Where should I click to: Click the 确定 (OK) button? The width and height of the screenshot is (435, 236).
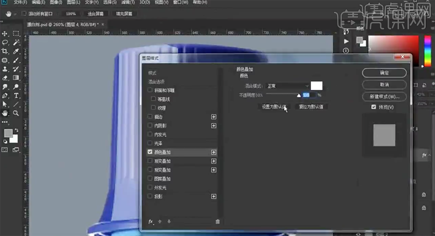384,73
